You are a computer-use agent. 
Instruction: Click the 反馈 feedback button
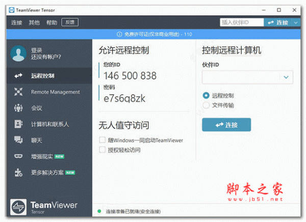tap(70, 22)
